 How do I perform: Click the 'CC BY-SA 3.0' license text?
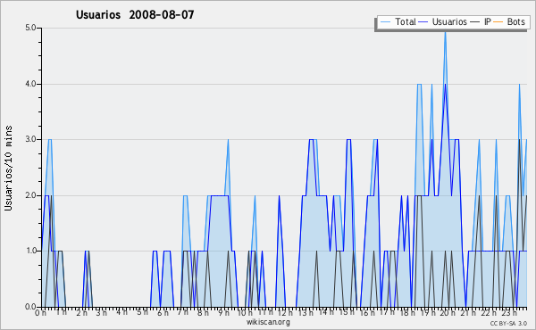click(x=508, y=324)
